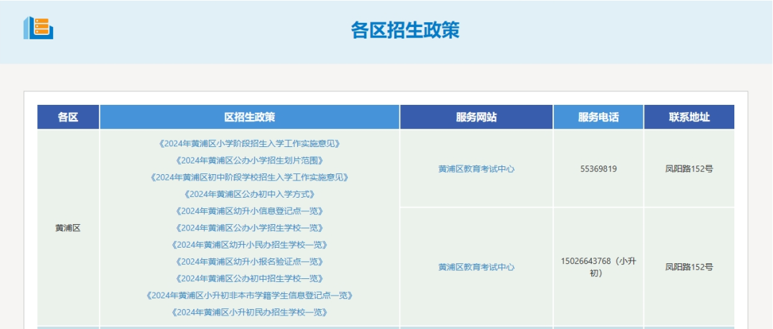
Task: Select the 区招生政策 column header
Action: click(x=250, y=117)
